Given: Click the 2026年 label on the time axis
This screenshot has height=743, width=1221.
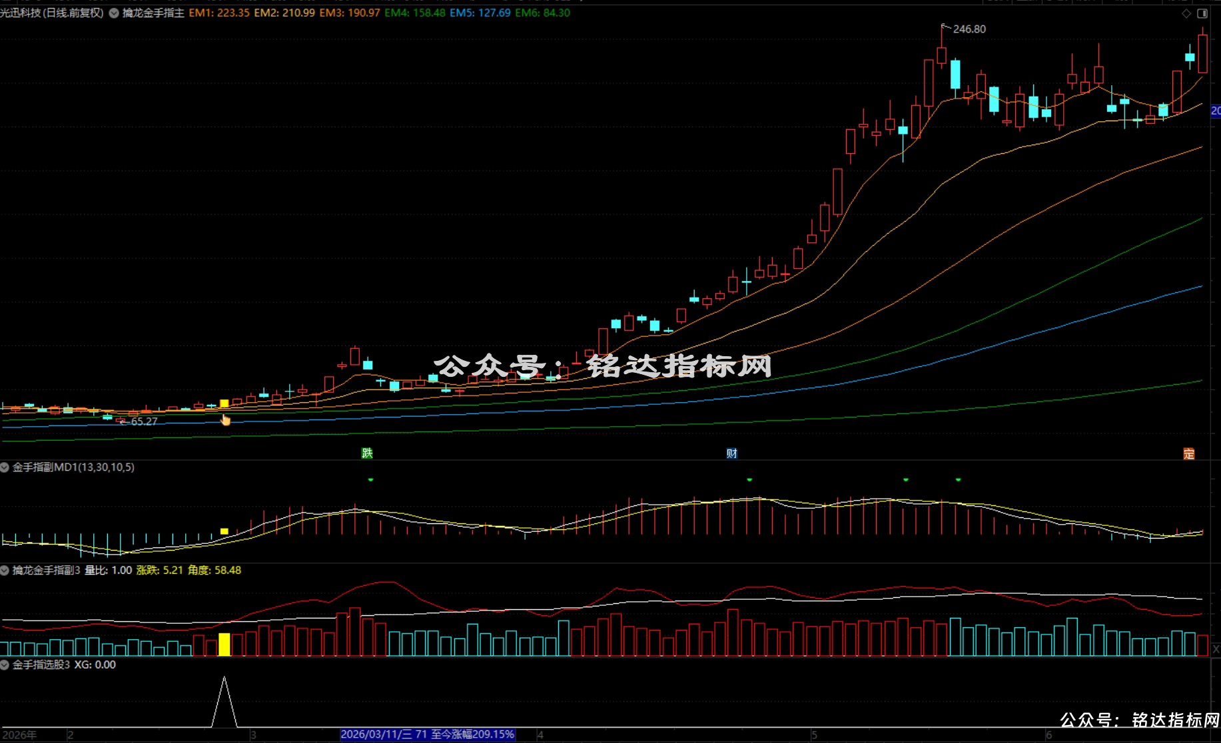Looking at the screenshot, I should [20, 735].
